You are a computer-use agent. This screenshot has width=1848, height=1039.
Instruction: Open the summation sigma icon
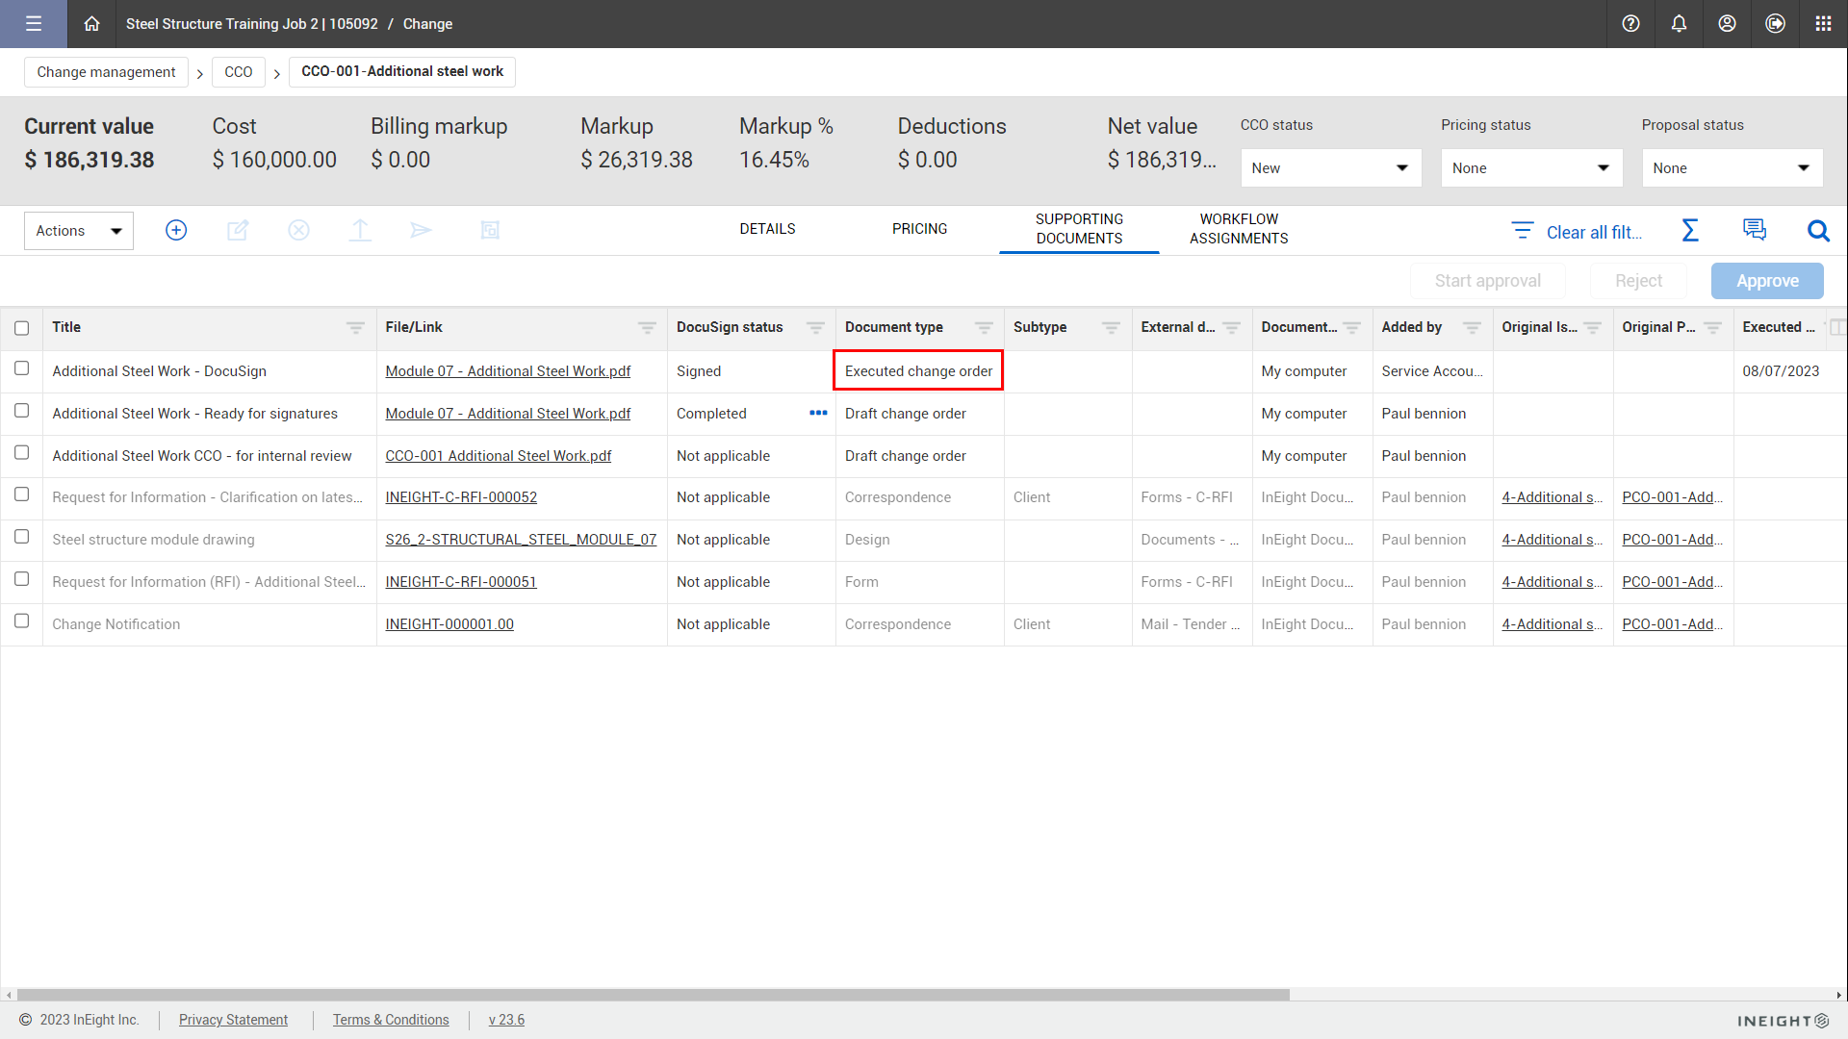click(1690, 231)
